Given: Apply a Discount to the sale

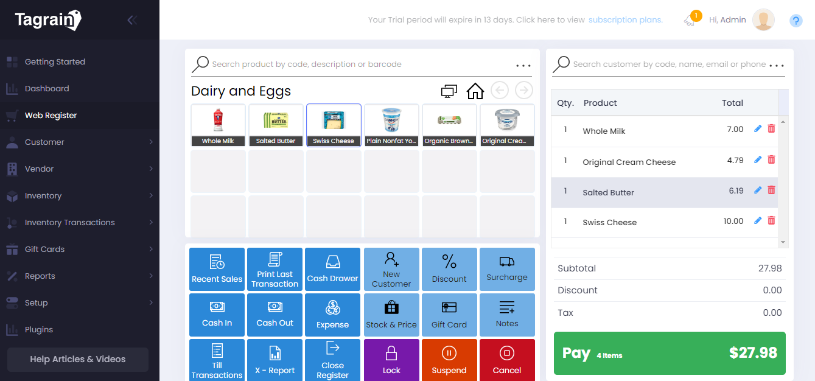Looking at the screenshot, I should 449,270.
